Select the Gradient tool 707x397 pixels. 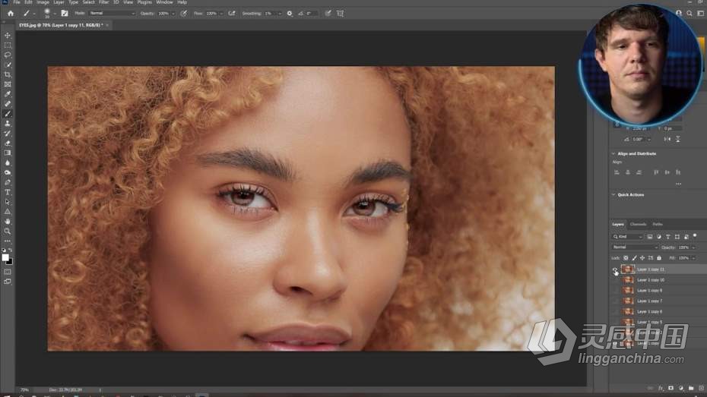8,153
